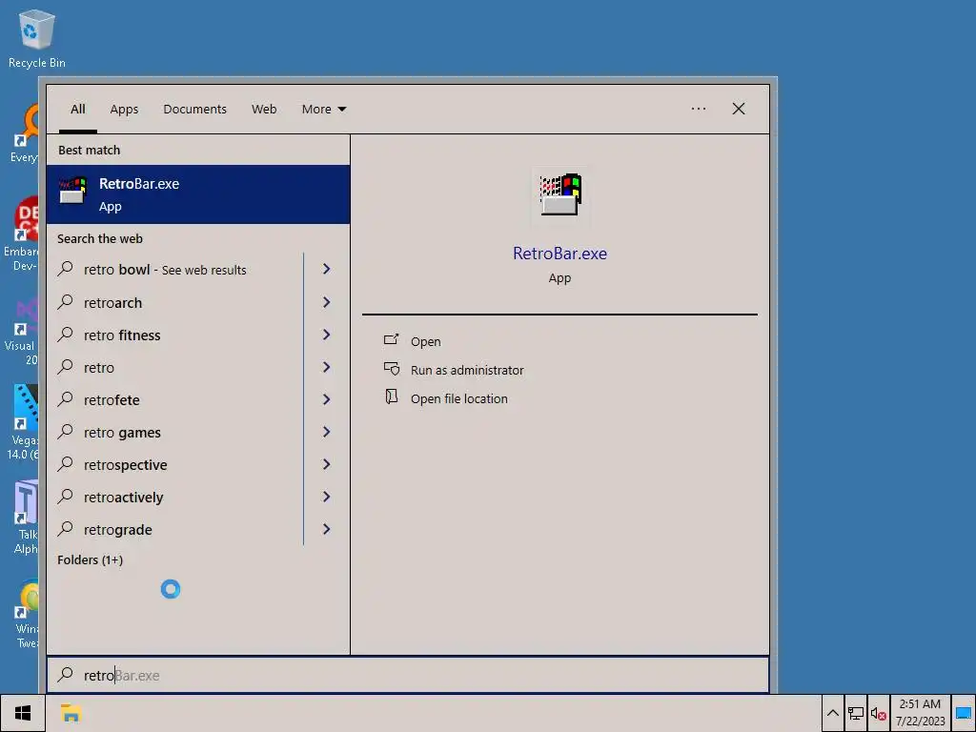Expand the retrospective suggestion arrow
Image resolution: width=976 pixels, height=732 pixels.
(x=327, y=464)
